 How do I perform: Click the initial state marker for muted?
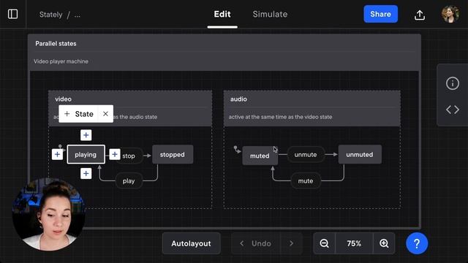click(x=237, y=149)
